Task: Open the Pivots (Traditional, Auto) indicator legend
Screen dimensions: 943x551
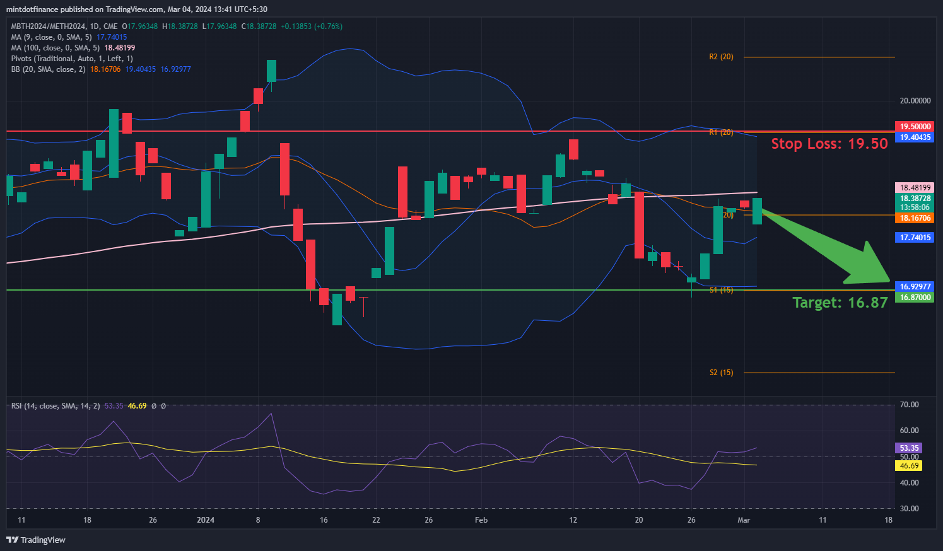Action: (72, 59)
